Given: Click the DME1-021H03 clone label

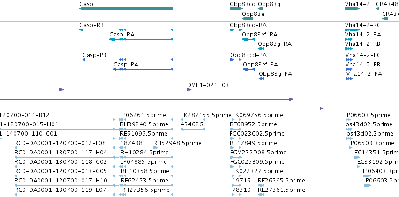Looking at the screenshot, I should coord(208,85).
